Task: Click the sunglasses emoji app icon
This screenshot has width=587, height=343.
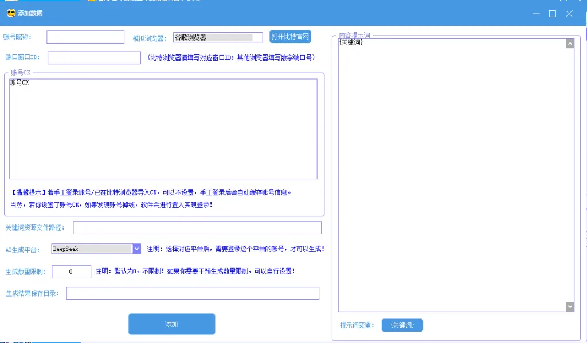Action: click(x=11, y=13)
